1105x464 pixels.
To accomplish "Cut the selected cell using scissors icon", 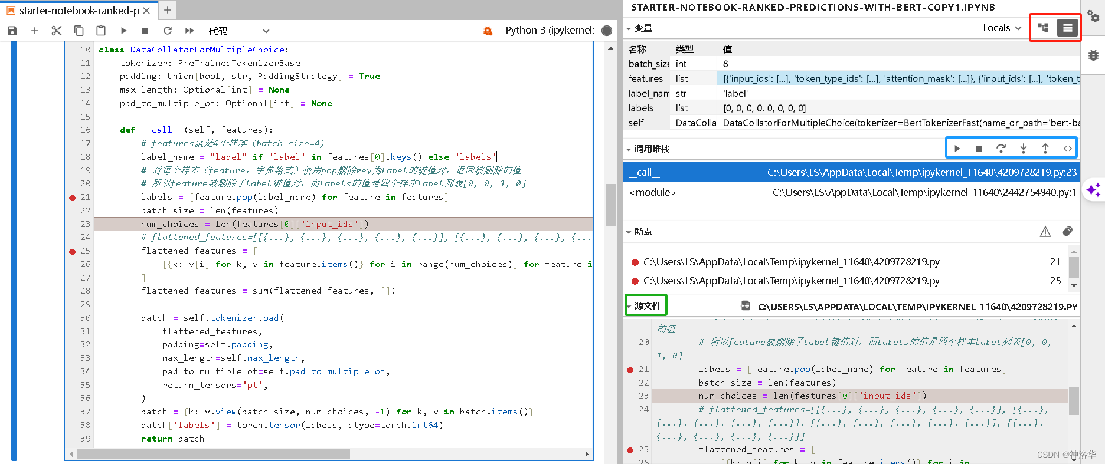I will (57, 31).
